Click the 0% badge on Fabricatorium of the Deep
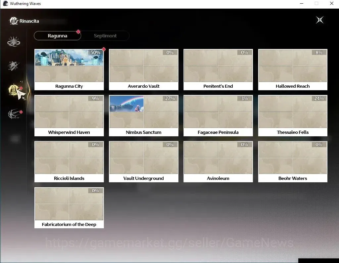 (95, 191)
